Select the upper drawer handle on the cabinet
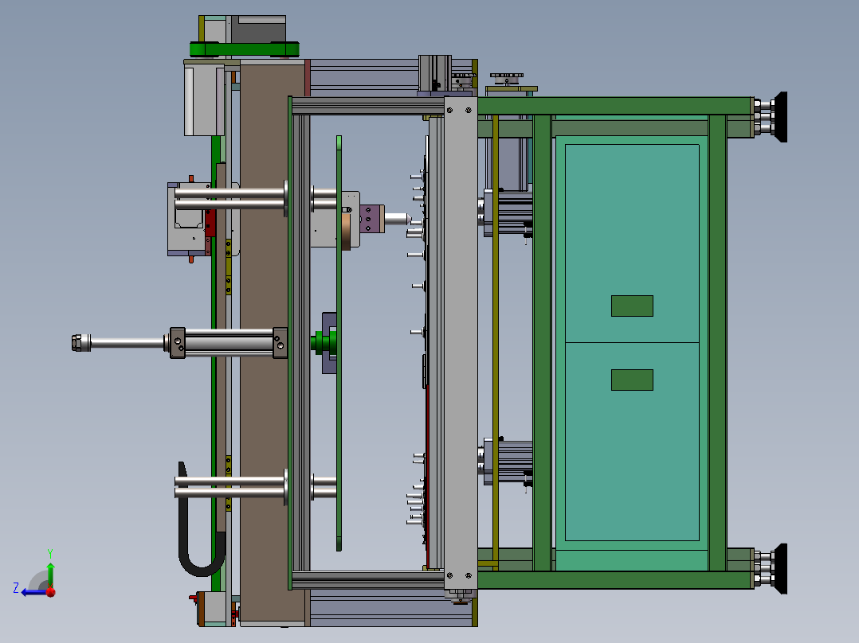The image size is (859, 643). [632, 306]
